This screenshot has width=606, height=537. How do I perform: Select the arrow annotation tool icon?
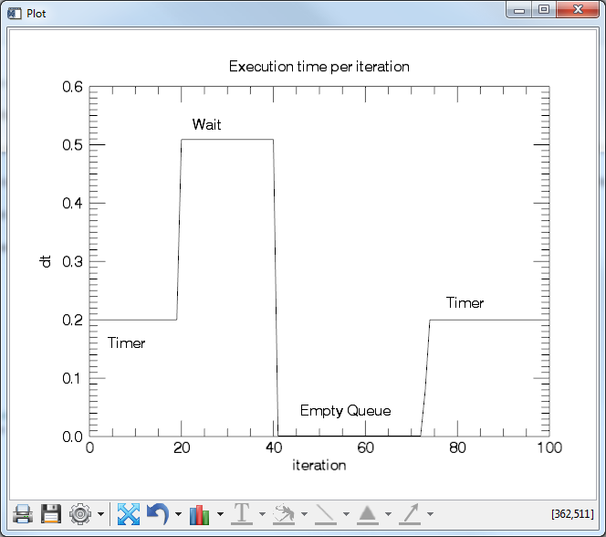coord(410,514)
